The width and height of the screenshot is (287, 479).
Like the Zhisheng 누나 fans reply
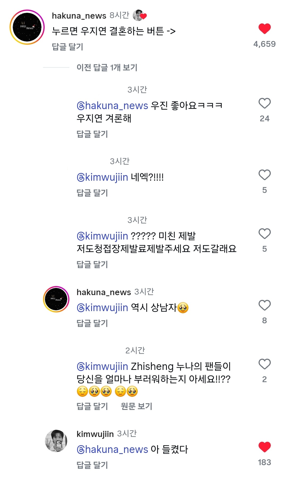(264, 364)
